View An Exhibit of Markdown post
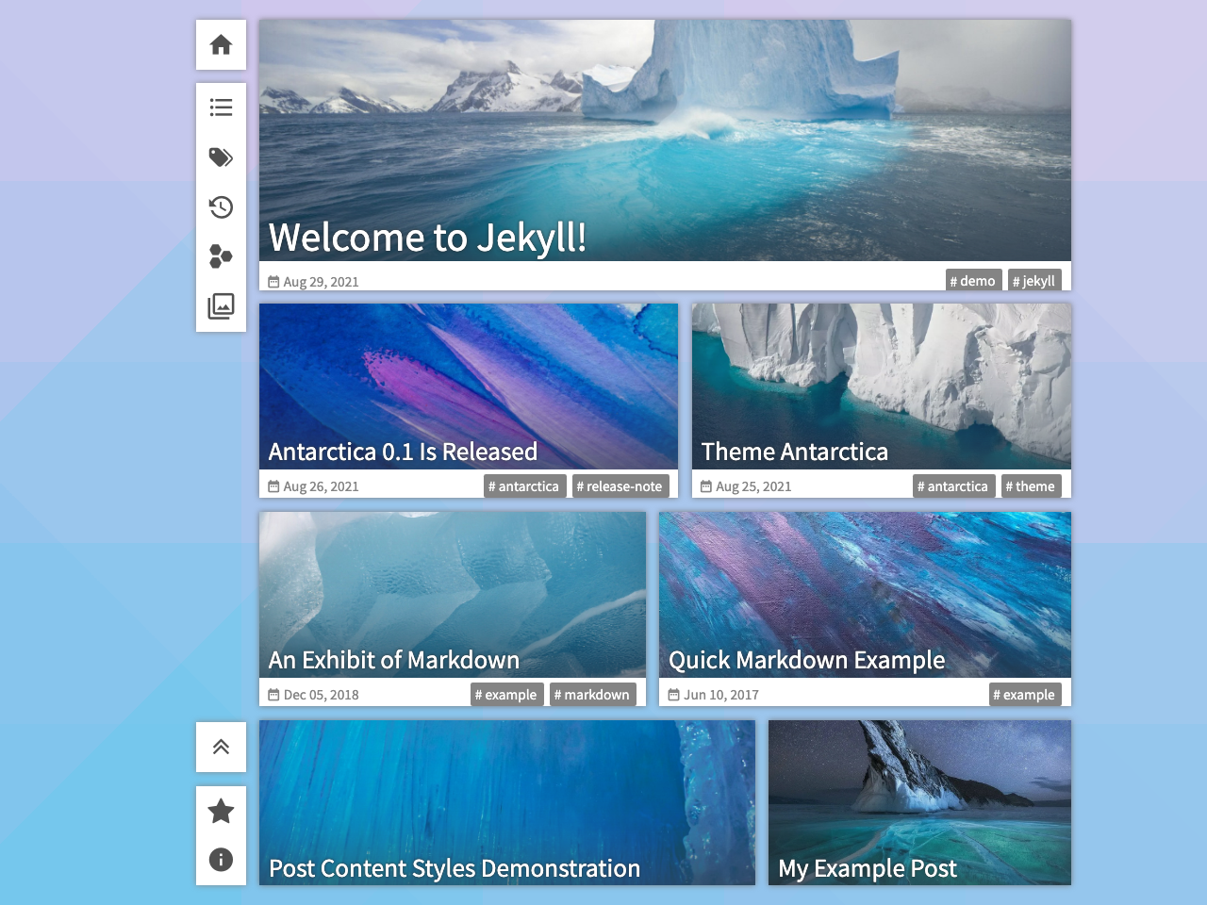 (x=393, y=660)
